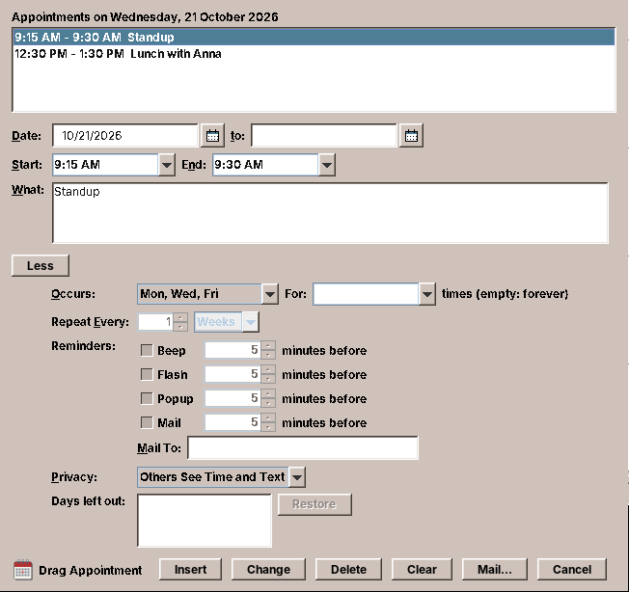Viewport: 629px width, 592px height.
Task: Increase the Popup minutes before value
Action: coord(268,393)
